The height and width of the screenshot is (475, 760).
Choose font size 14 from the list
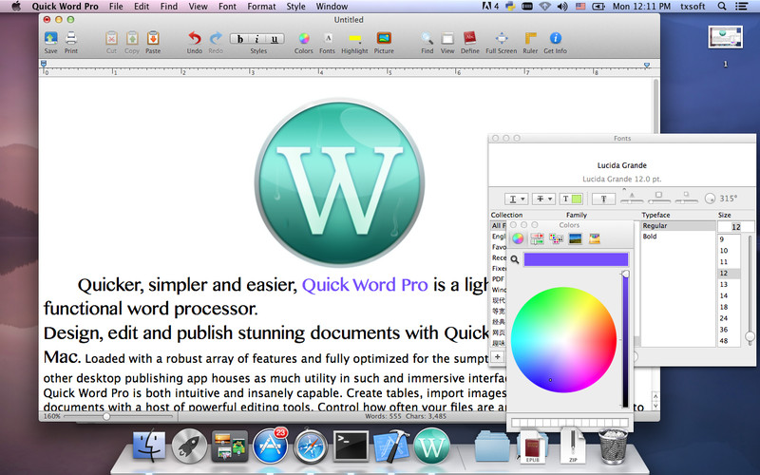729,295
